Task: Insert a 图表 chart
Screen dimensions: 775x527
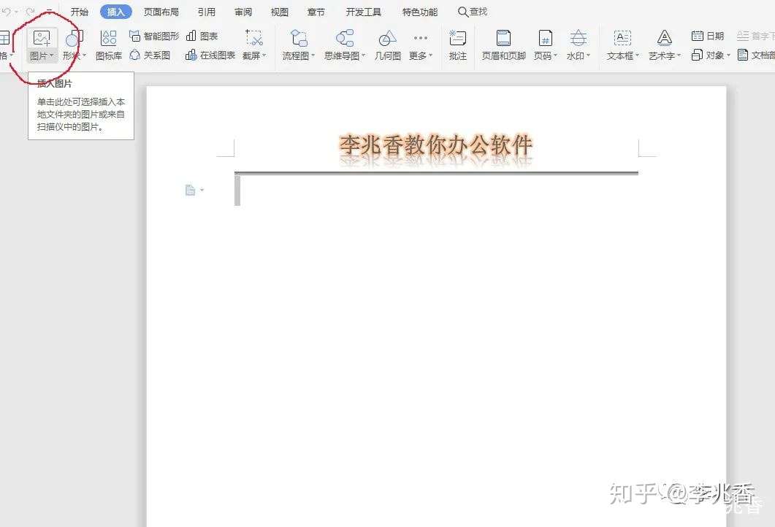Action: 203,35
